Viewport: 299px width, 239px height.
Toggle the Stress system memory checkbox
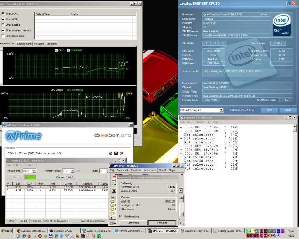tap(3, 30)
